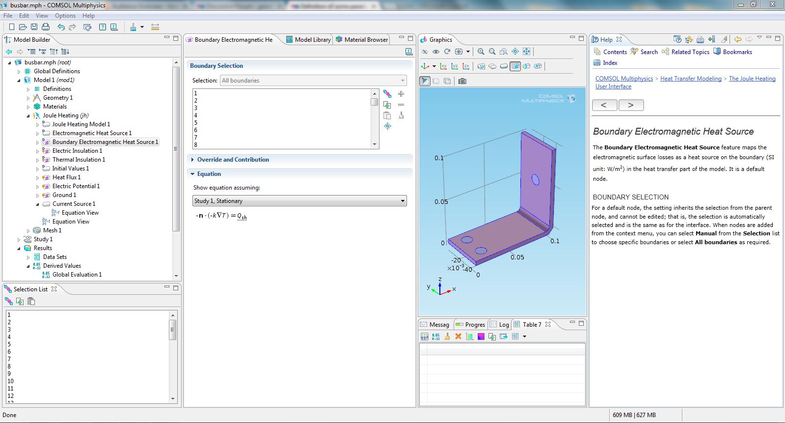This screenshot has width=785, height=423.
Task: Expand the Mesh 1 tree node
Action: coord(28,231)
